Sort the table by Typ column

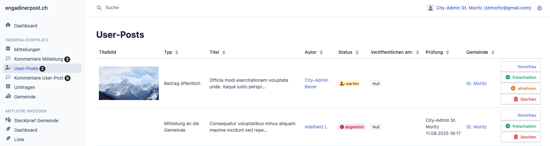point(177,52)
